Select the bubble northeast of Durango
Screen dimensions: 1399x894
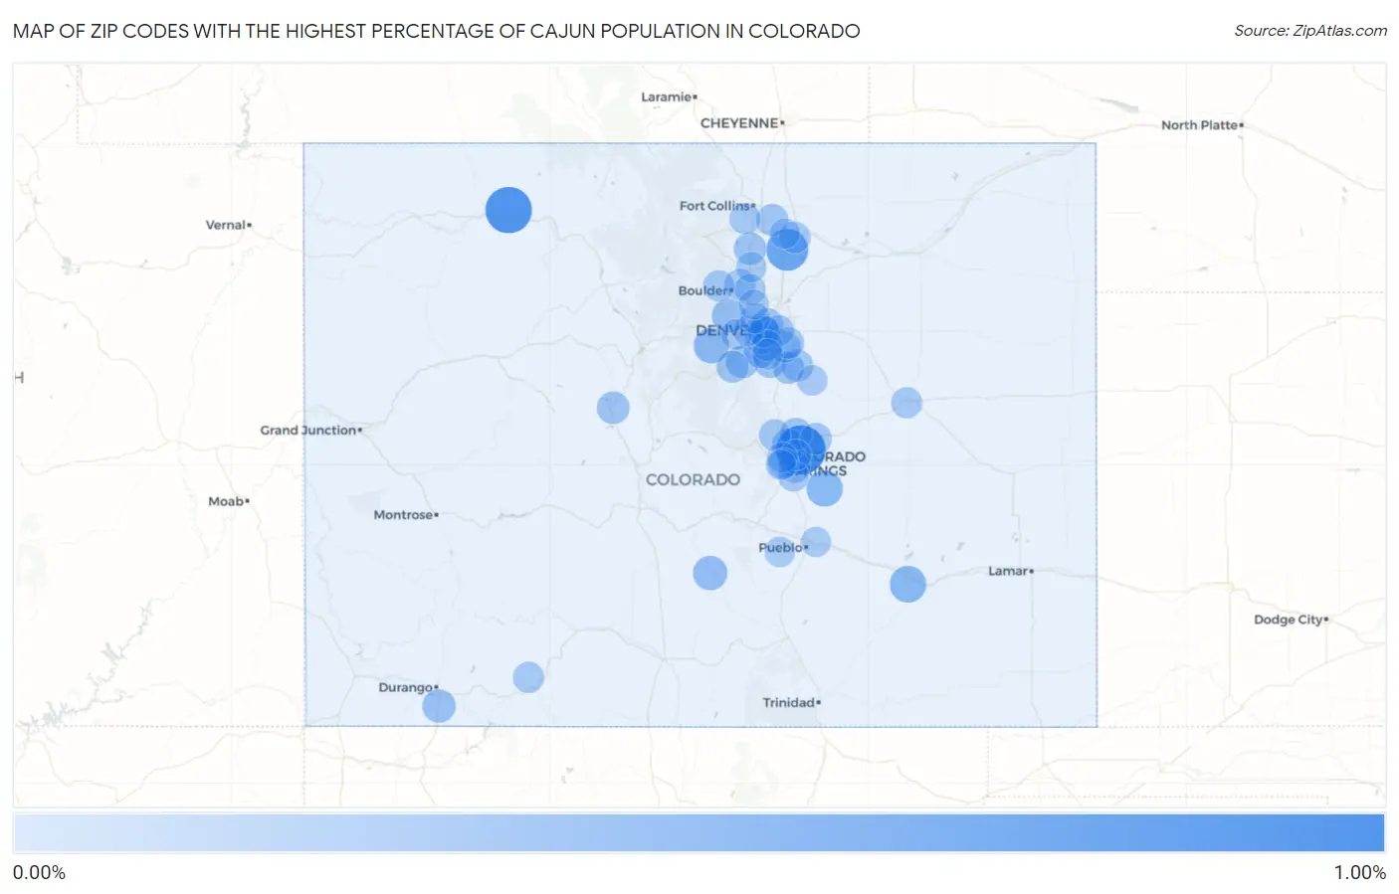(528, 677)
